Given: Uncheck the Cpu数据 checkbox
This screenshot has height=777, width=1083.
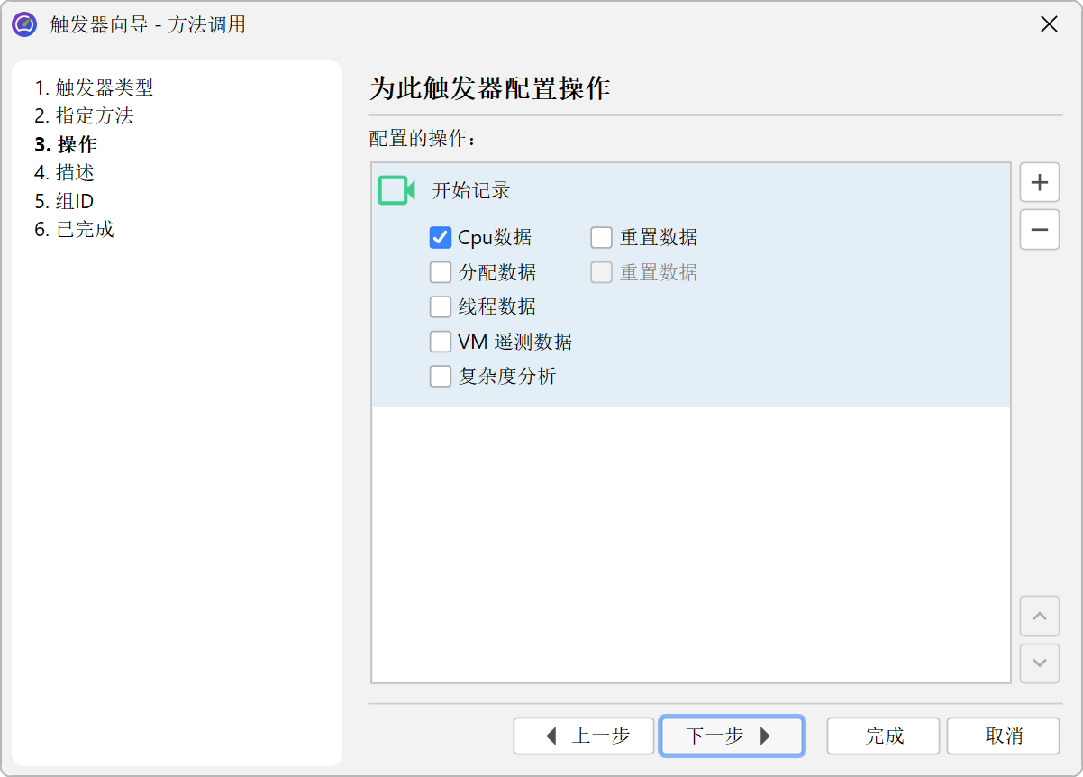Looking at the screenshot, I should (441, 238).
